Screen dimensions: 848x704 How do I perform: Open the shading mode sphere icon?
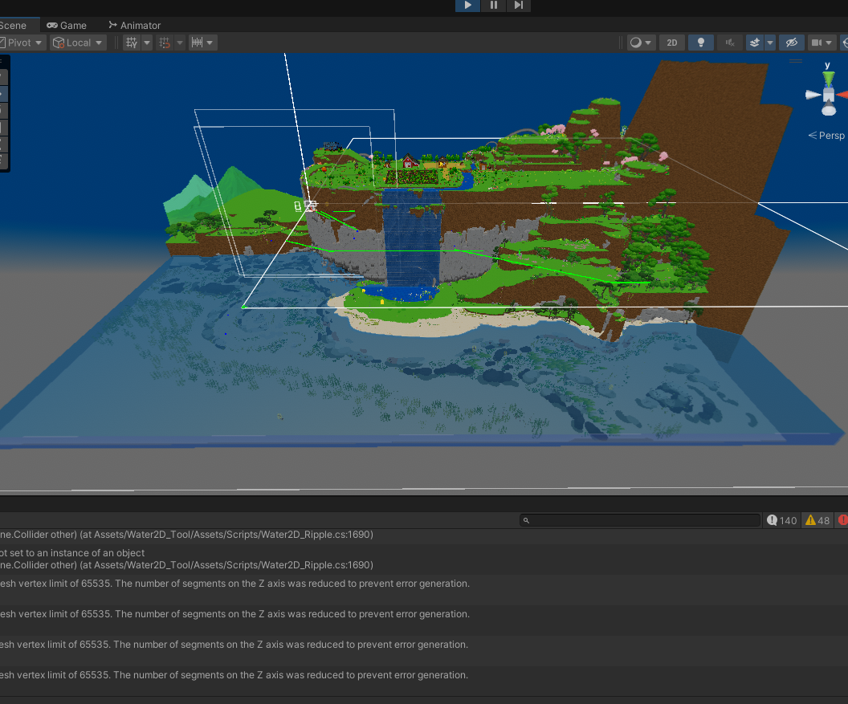tap(637, 43)
